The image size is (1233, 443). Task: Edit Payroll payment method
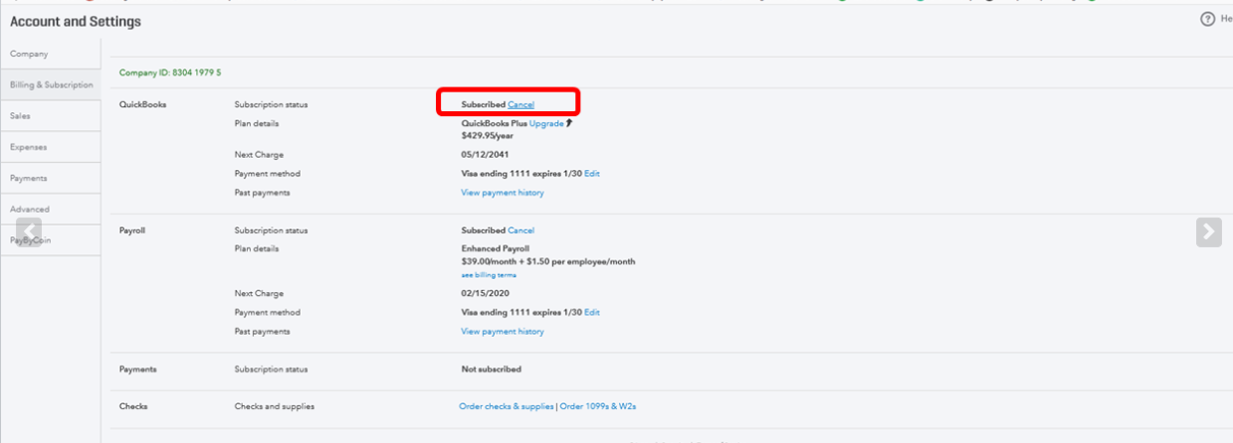[592, 312]
